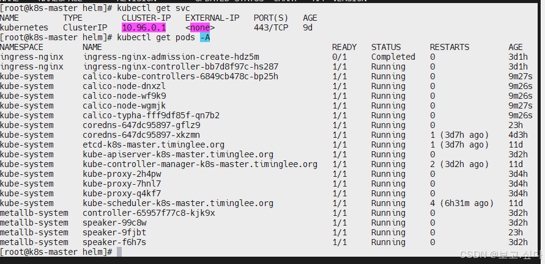
Task: Select pod name calico-node-dnxzl
Action: pos(124,86)
